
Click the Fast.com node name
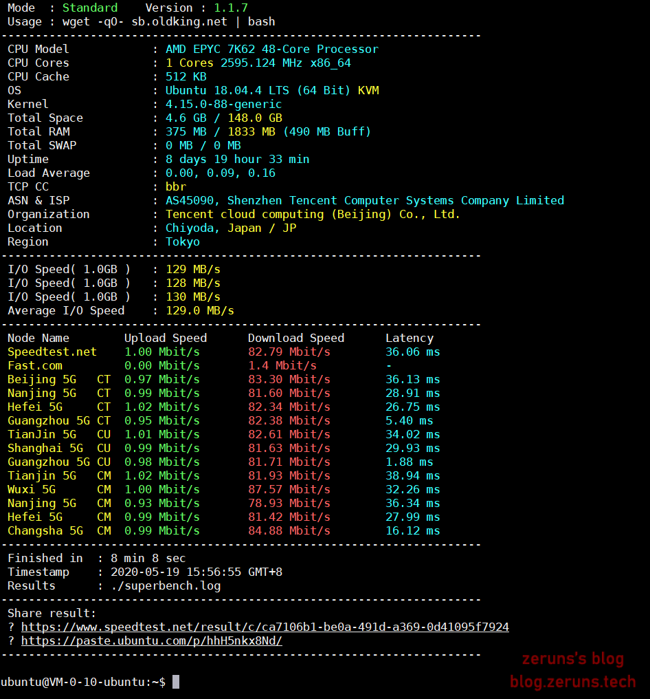pyautogui.click(x=34, y=365)
